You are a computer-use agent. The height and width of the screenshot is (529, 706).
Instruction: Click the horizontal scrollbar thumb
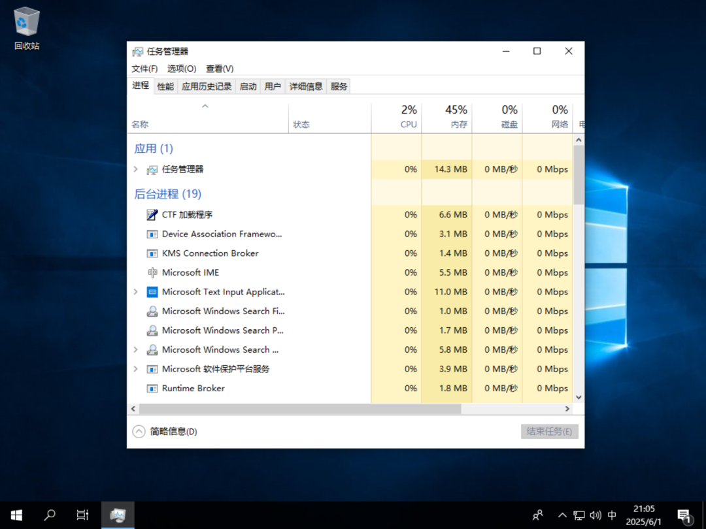pos(300,408)
